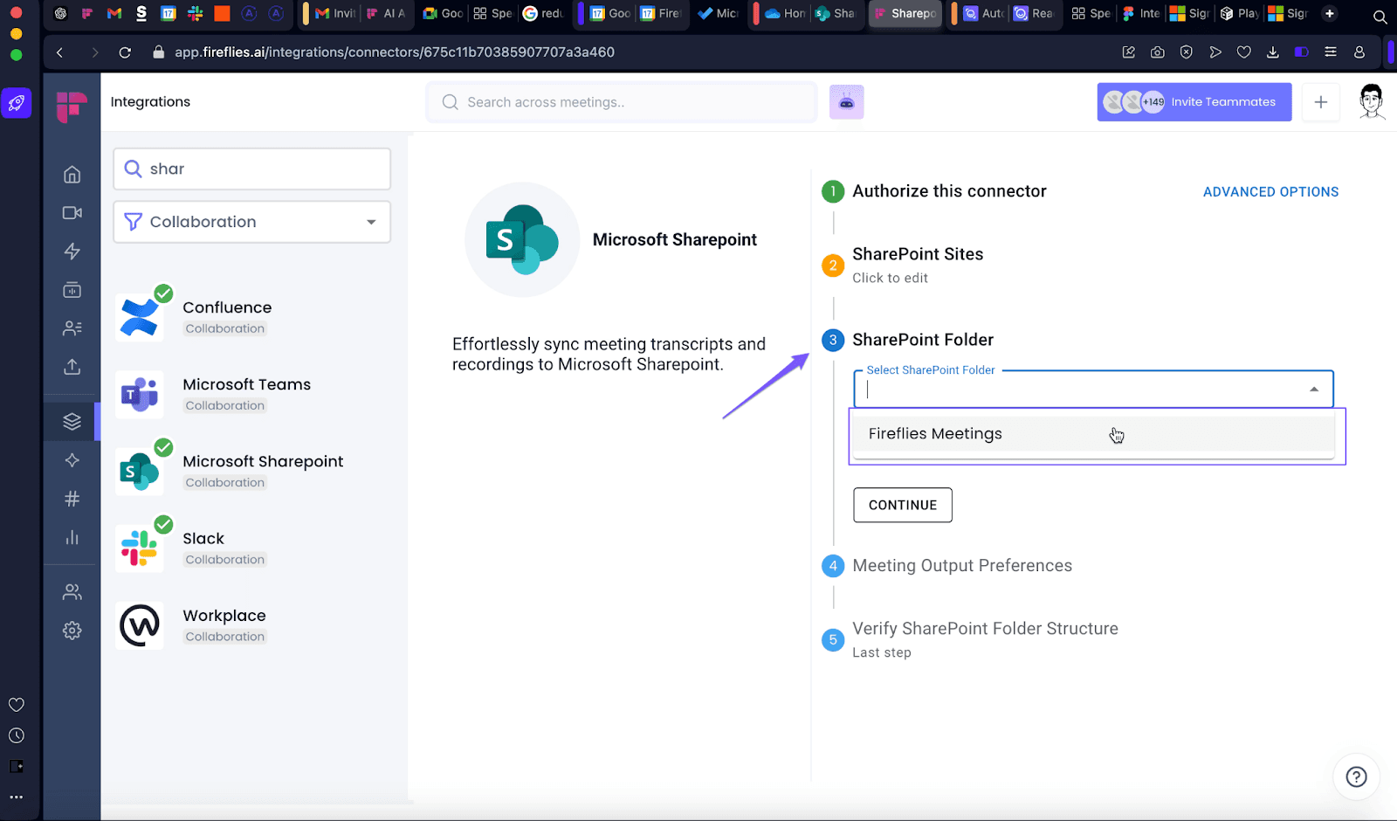
Task: Open the user profile avatar
Action: [x=1372, y=102]
